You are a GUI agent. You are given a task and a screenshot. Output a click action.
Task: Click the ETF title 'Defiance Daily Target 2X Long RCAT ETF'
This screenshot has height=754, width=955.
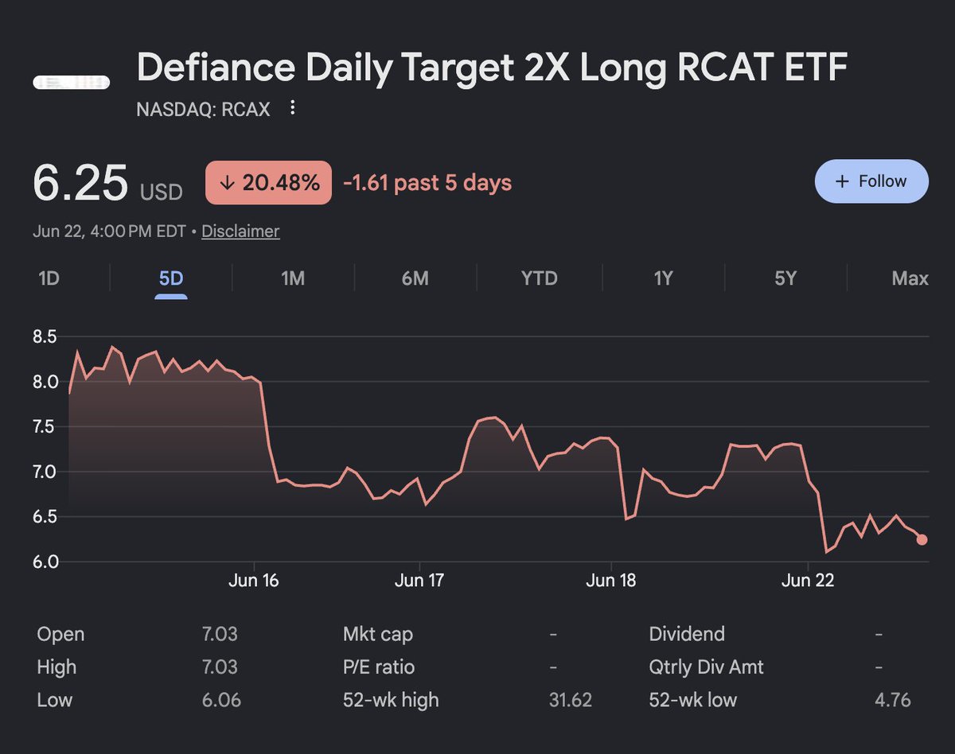492,69
